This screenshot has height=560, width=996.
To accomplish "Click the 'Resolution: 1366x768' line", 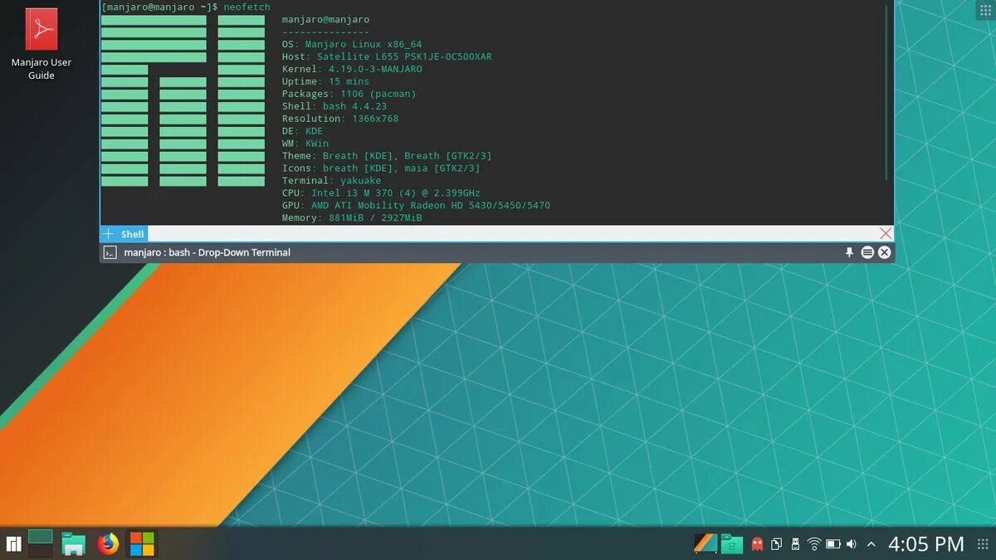I will click(x=340, y=119).
